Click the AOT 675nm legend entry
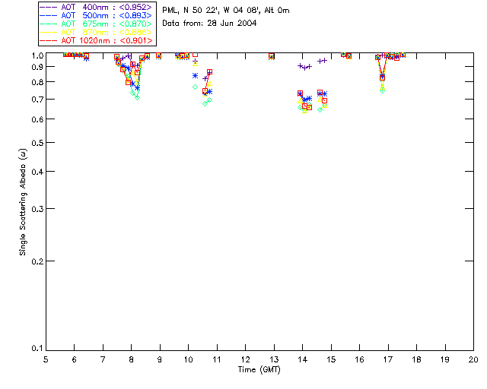The height and width of the screenshot is (389, 487). (x=96, y=24)
